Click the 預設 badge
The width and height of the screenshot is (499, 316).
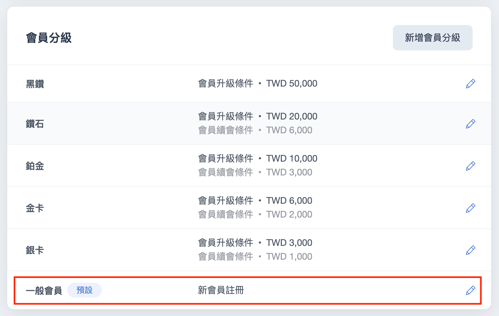pyautogui.click(x=84, y=290)
